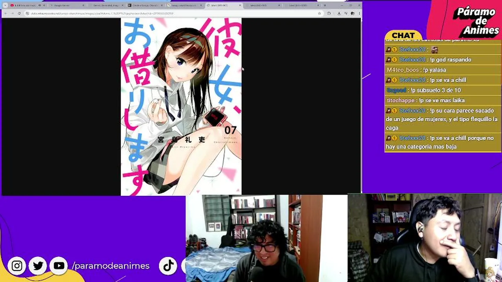Open the browser extensions menu
This screenshot has width=502, height=282.
[x=329, y=13]
